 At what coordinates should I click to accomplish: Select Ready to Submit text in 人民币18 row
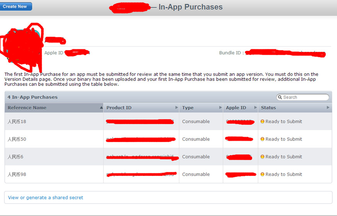click(284, 121)
